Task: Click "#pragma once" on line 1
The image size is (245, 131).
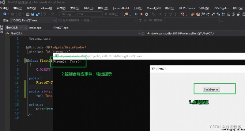Action: tap(40, 38)
